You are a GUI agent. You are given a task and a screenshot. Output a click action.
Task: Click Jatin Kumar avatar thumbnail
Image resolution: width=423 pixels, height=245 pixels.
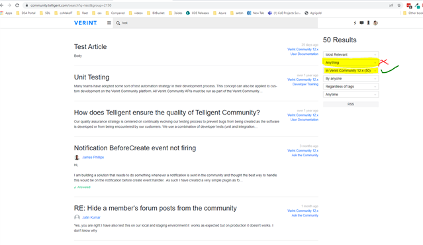(77, 217)
